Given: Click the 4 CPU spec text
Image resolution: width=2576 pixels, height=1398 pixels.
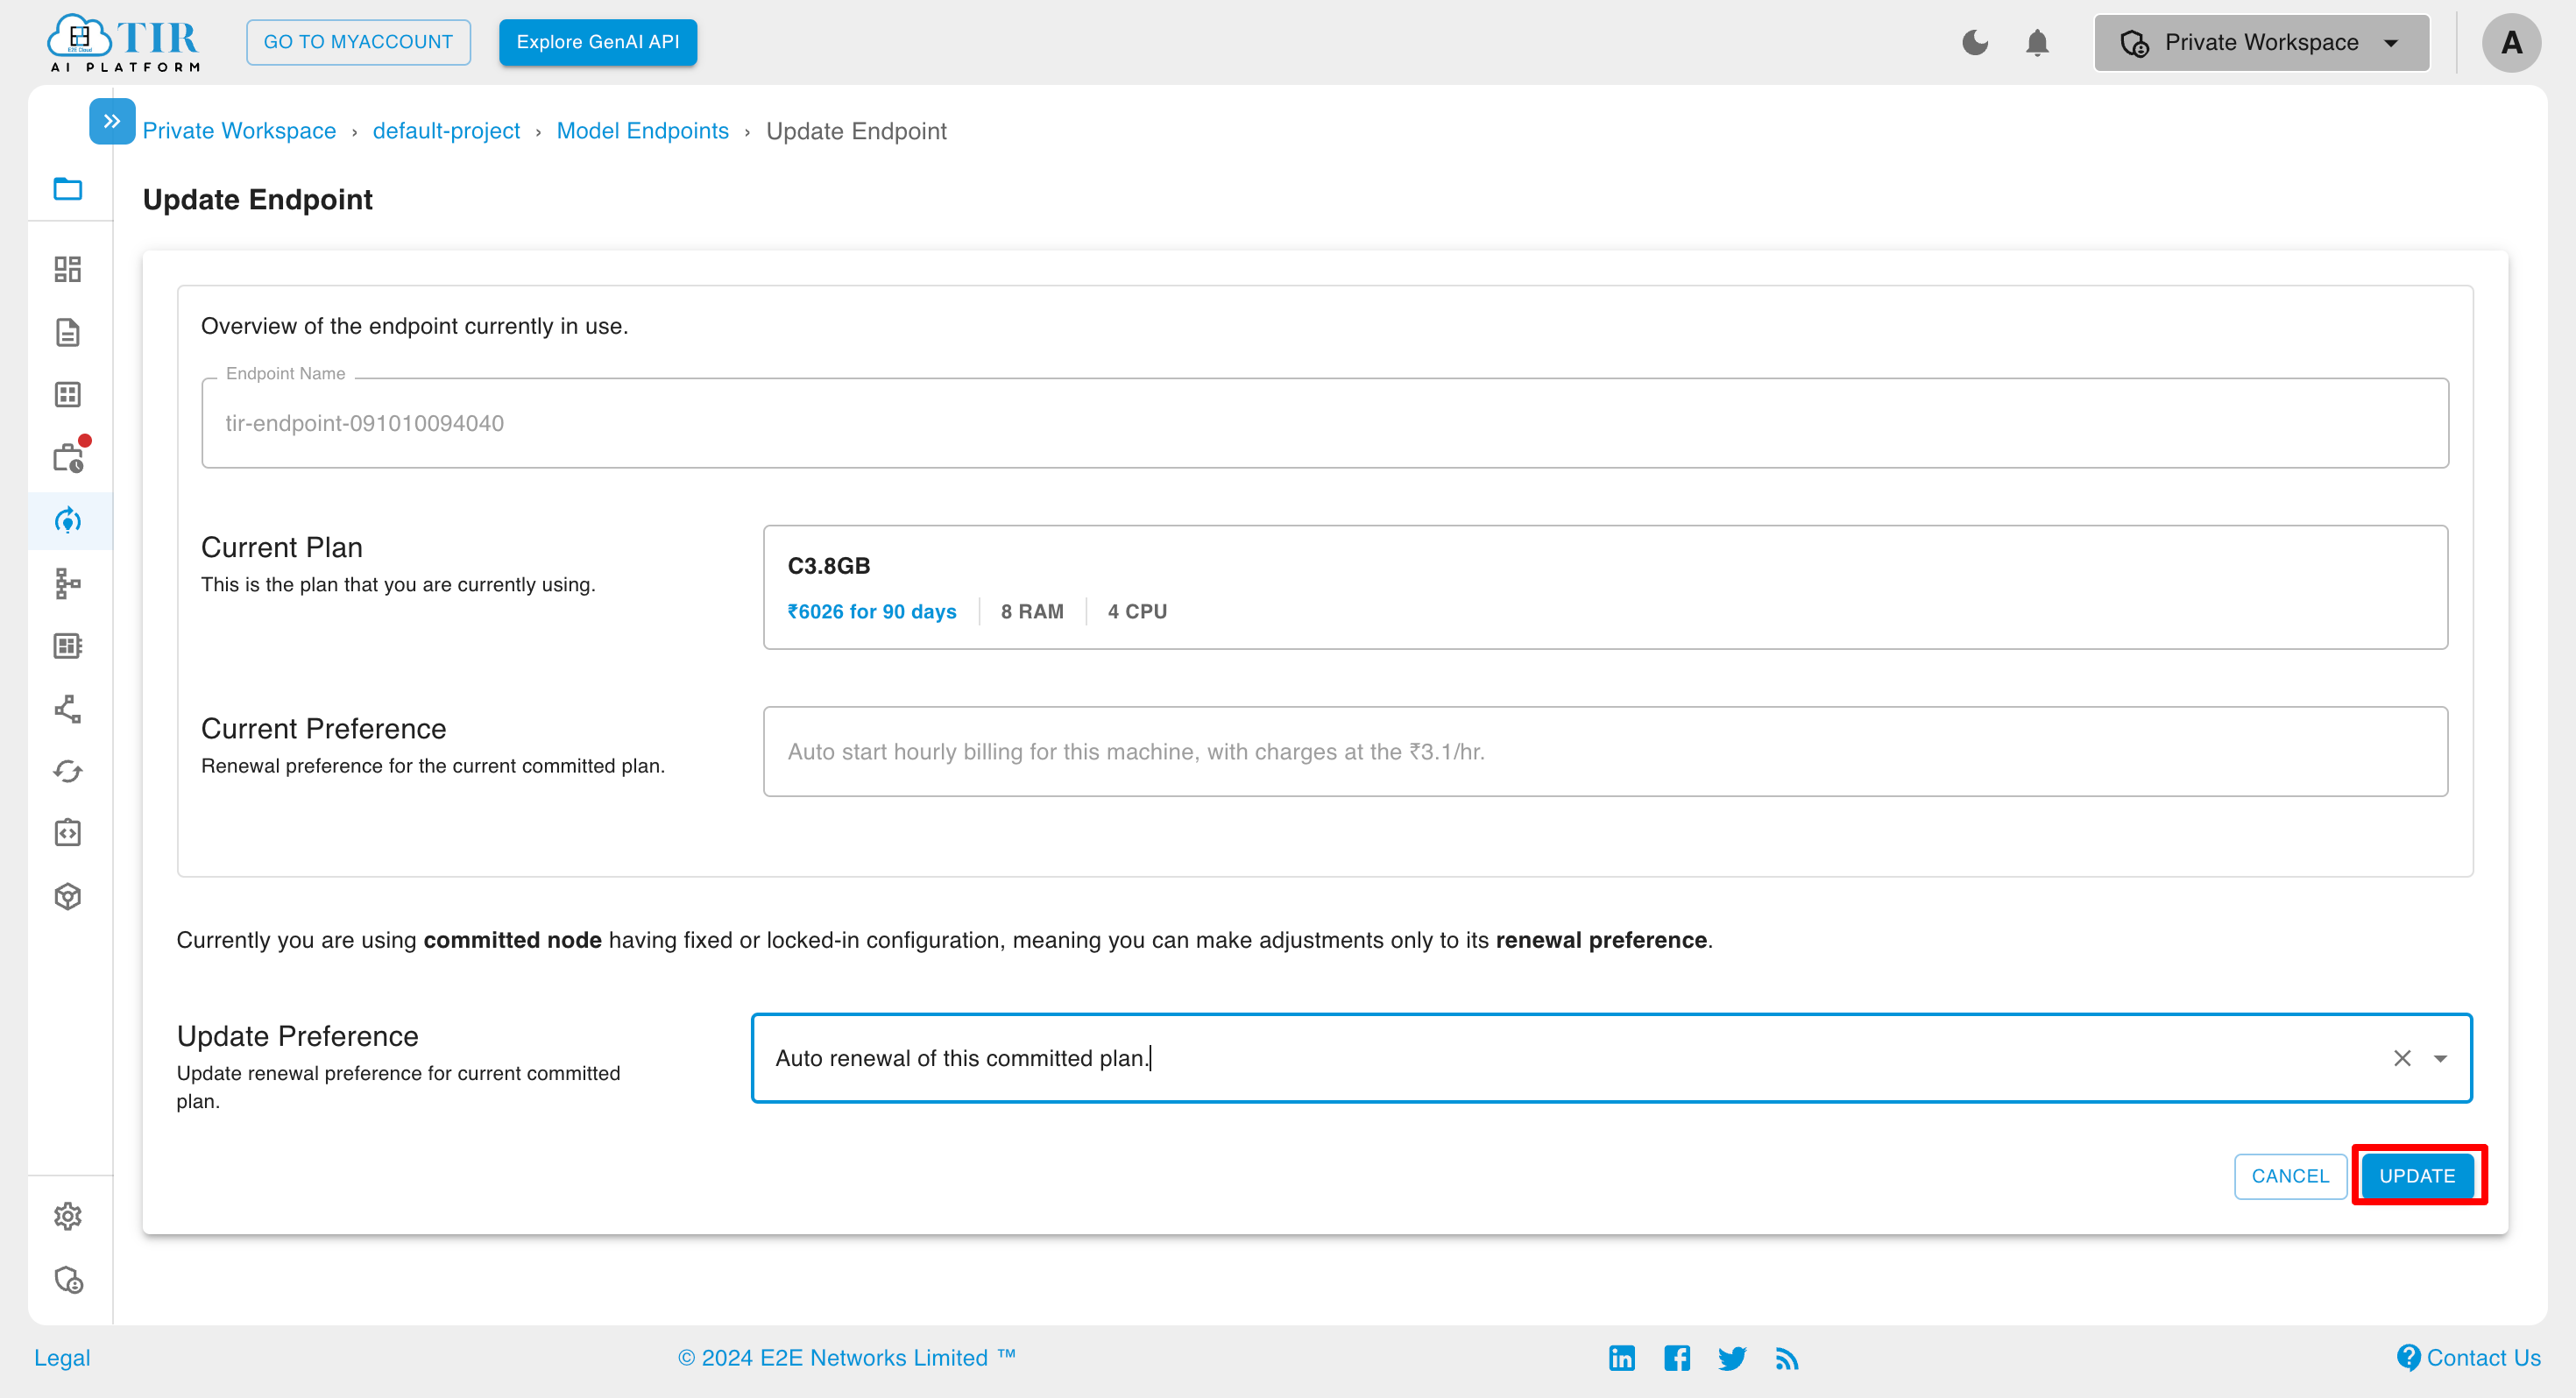Looking at the screenshot, I should tap(1137, 611).
